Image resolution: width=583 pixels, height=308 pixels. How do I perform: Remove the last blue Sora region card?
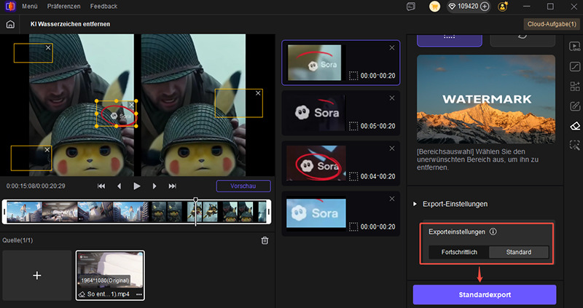point(392,199)
